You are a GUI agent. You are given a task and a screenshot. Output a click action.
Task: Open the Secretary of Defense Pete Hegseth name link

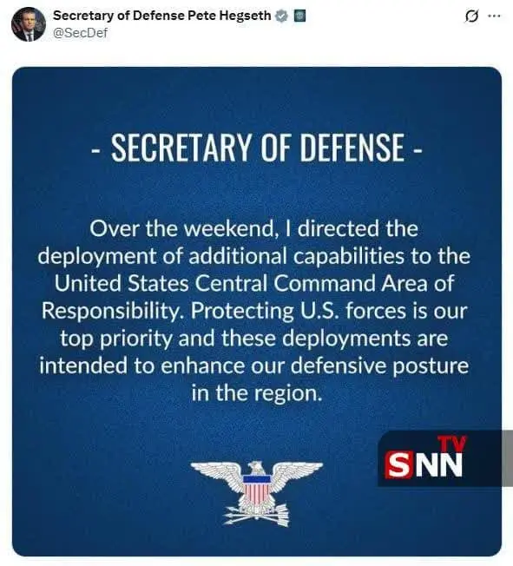[x=162, y=16]
